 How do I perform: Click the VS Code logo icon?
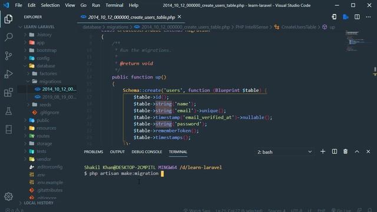click(6, 5)
